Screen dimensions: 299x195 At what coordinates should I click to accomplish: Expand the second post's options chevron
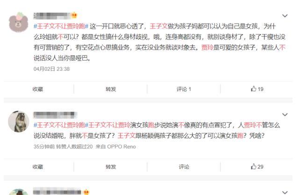tap(285, 114)
